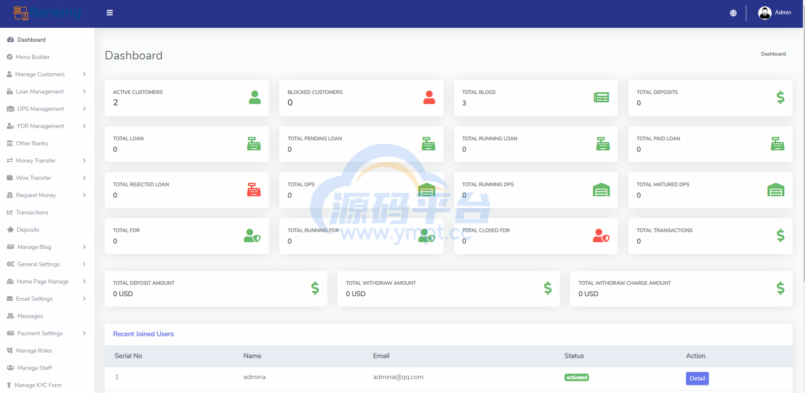
Task: Open Other Banks in the sidebar
Action: (x=47, y=143)
